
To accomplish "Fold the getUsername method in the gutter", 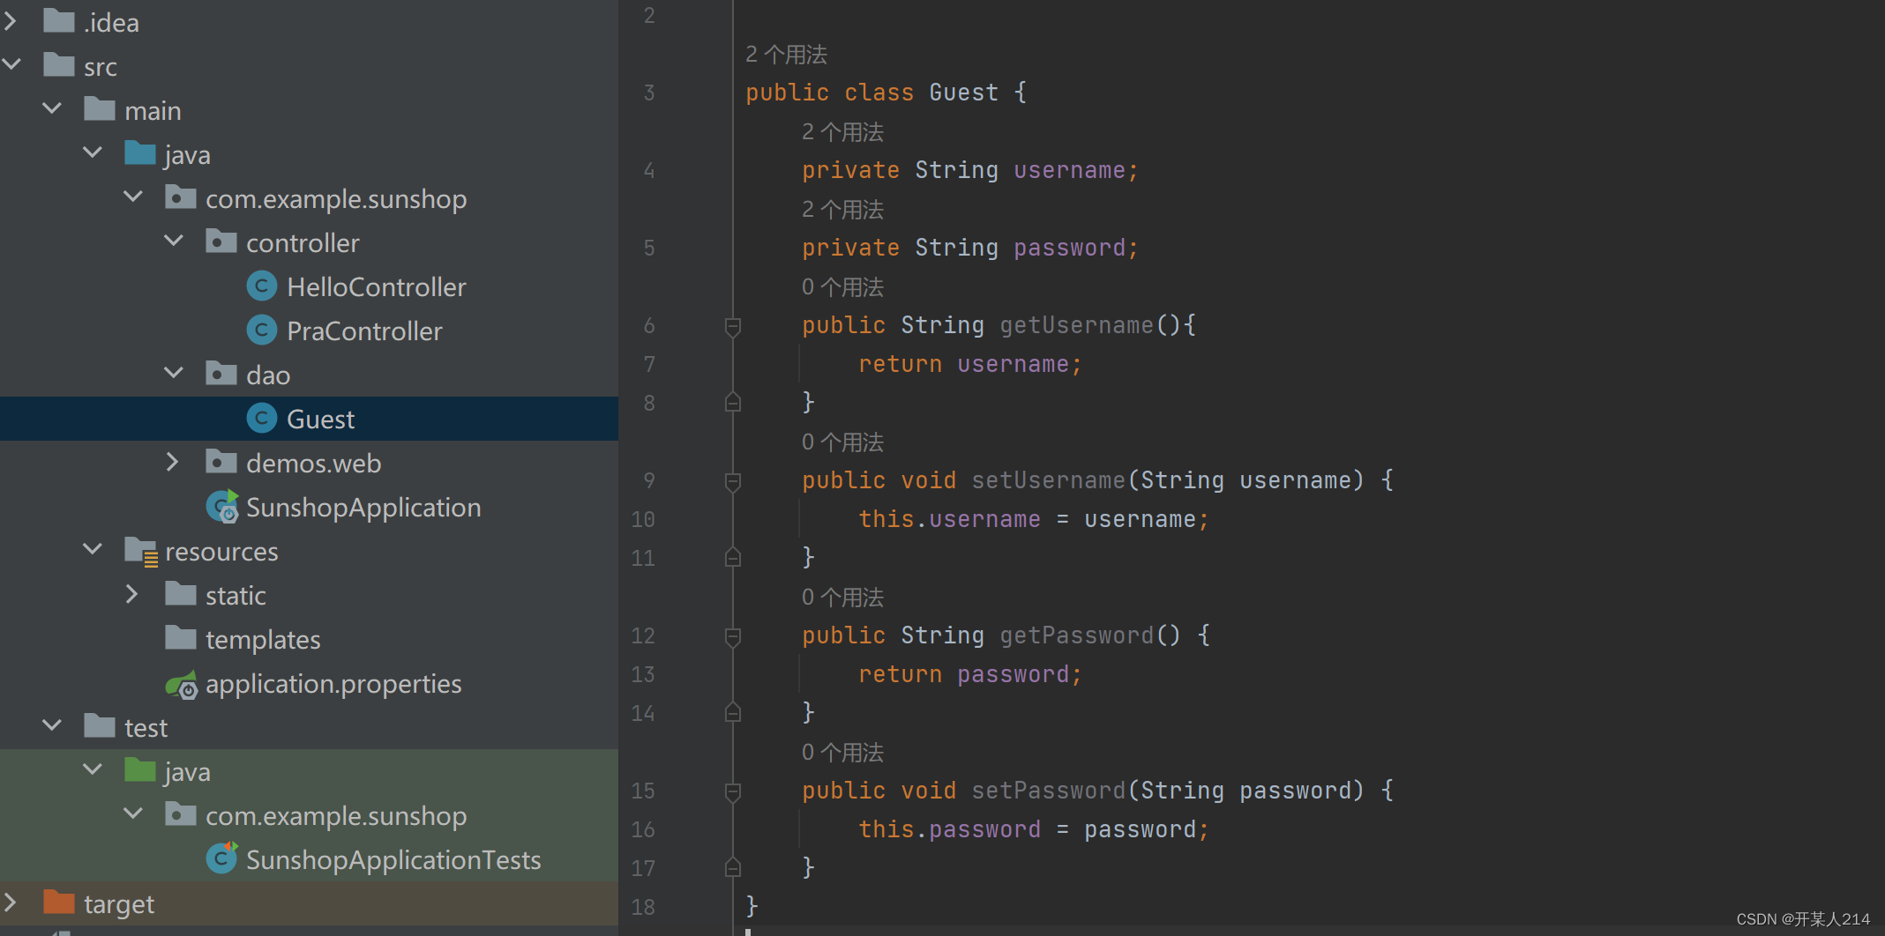I will pos(732,324).
